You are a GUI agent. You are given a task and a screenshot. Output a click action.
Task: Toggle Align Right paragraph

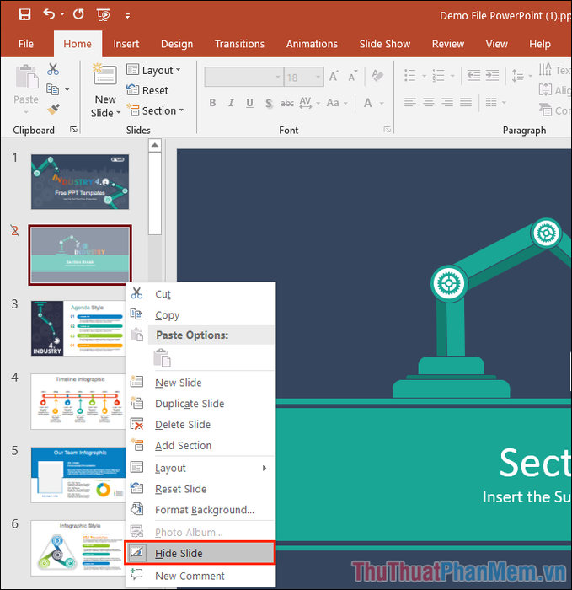click(x=446, y=102)
